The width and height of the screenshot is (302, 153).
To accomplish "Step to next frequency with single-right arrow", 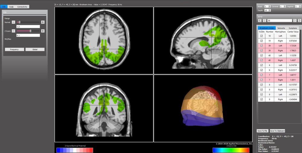I will click(294, 20).
